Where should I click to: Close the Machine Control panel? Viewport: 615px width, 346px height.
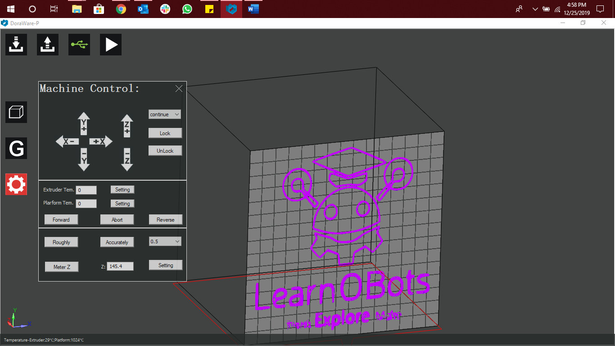[179, 88]
